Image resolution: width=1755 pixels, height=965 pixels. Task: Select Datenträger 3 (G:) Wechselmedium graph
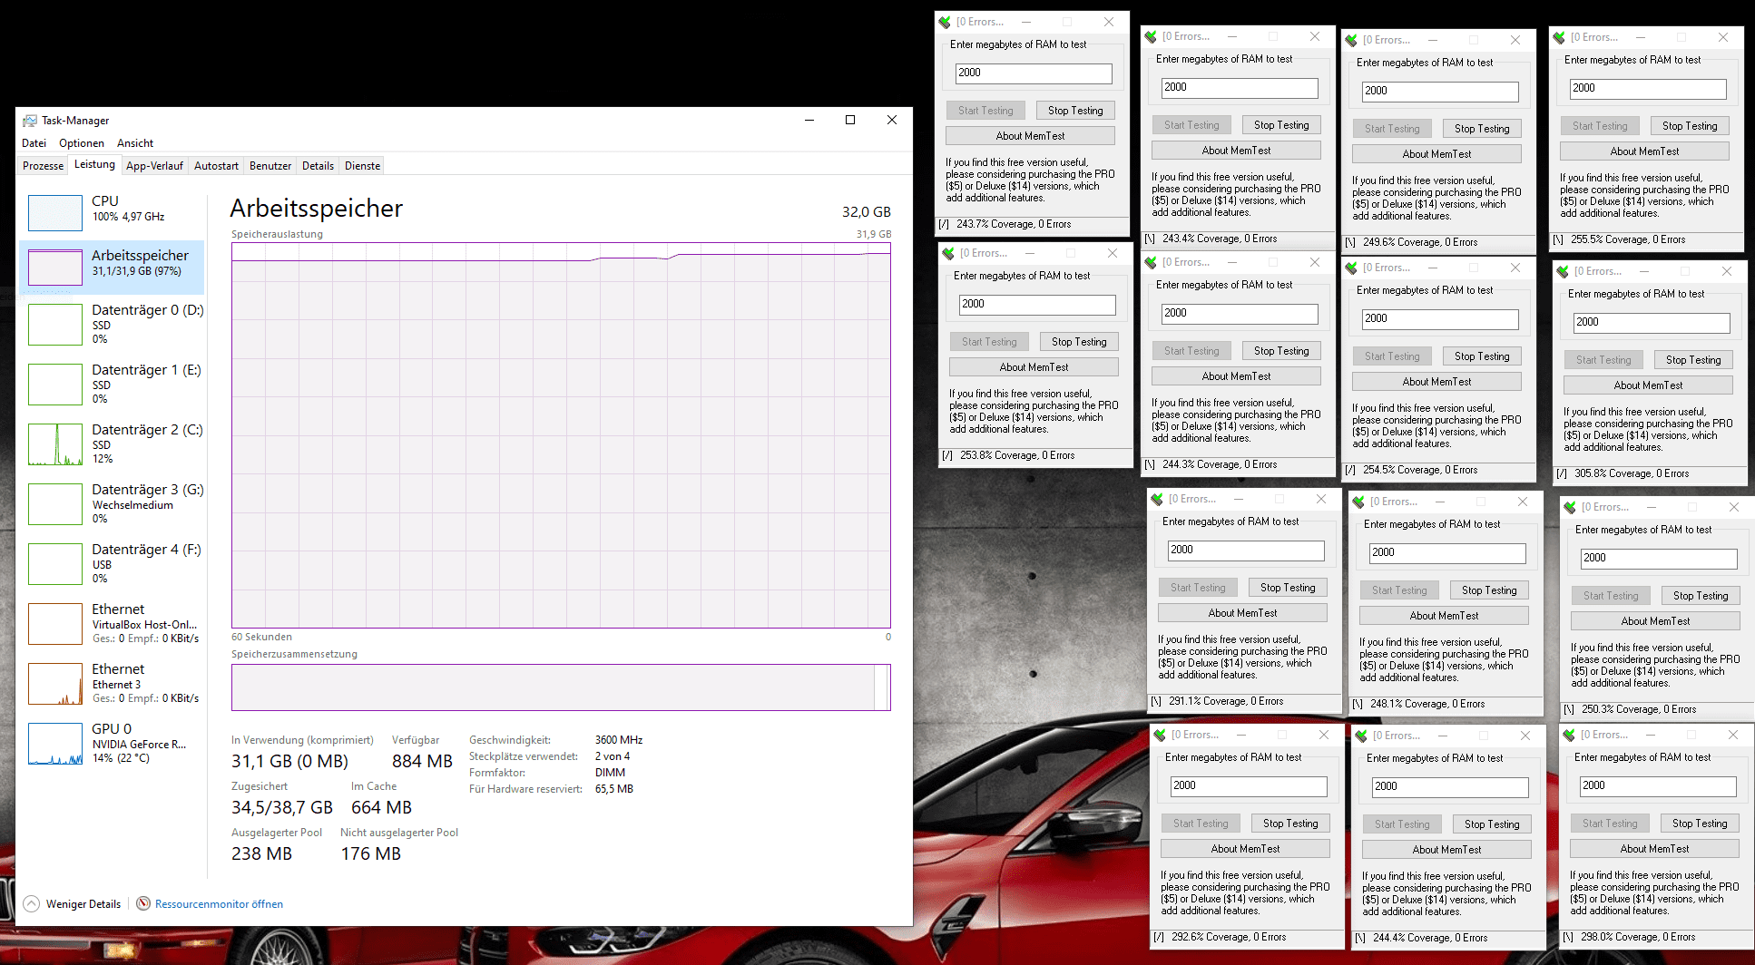tap(55, 504)
